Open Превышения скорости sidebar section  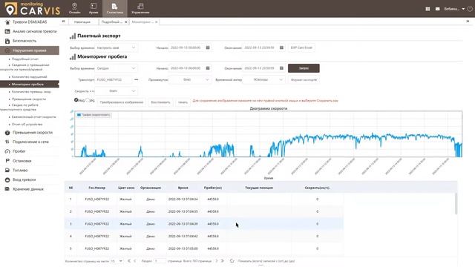click(x=33, y=132)
